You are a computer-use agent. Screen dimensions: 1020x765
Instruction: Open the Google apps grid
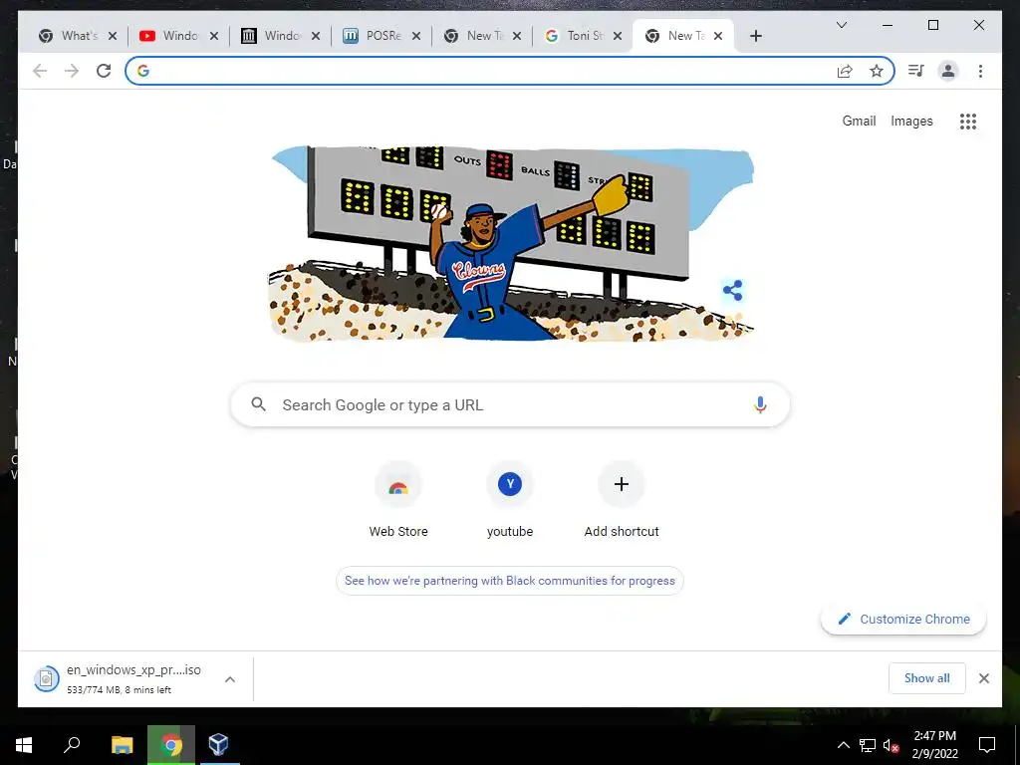coord(968,122)
